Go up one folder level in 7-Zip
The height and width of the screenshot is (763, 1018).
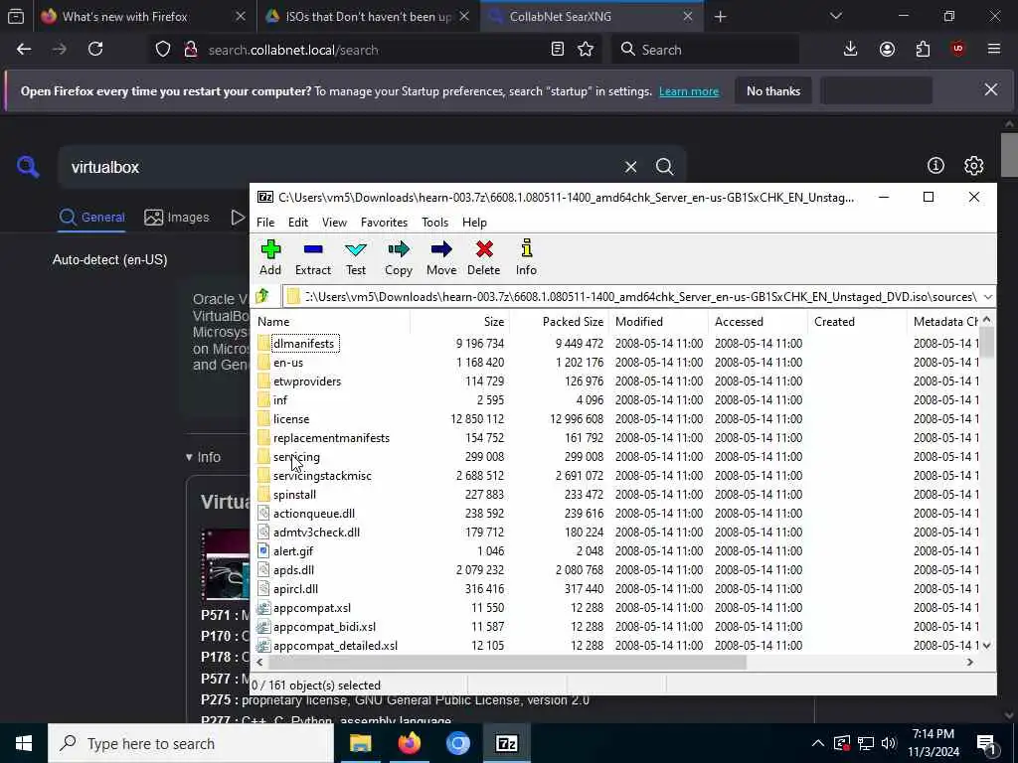[262, 296]
